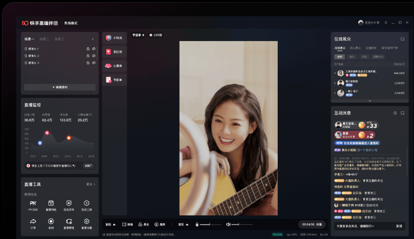Toggle visibility of 摄像头 2 source
This screenshot has height=239, width=414.
click(x=94, y=56)
